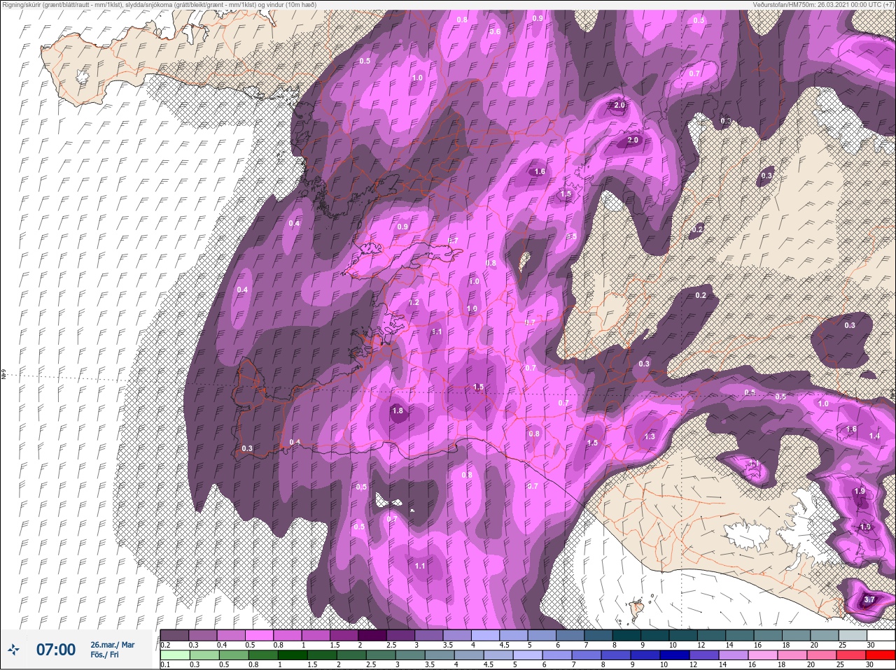Image resolution: width=896 pixels, height=670 pixels.
Task: Click the date label 26.mar./ Mar
Action: point(112,645)
